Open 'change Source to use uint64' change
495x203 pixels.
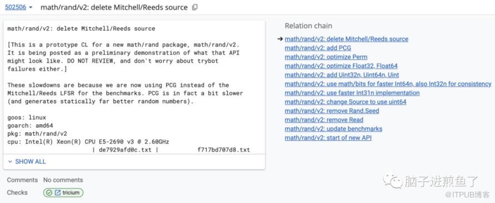pos(345,101)
